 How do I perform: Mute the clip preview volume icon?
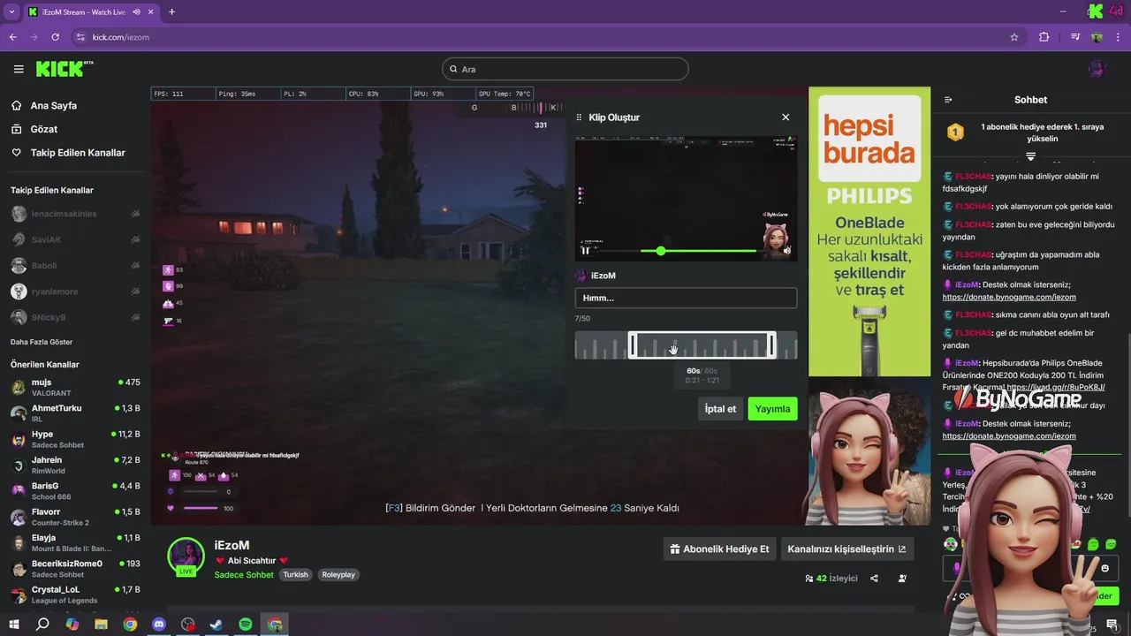point(786,251)
